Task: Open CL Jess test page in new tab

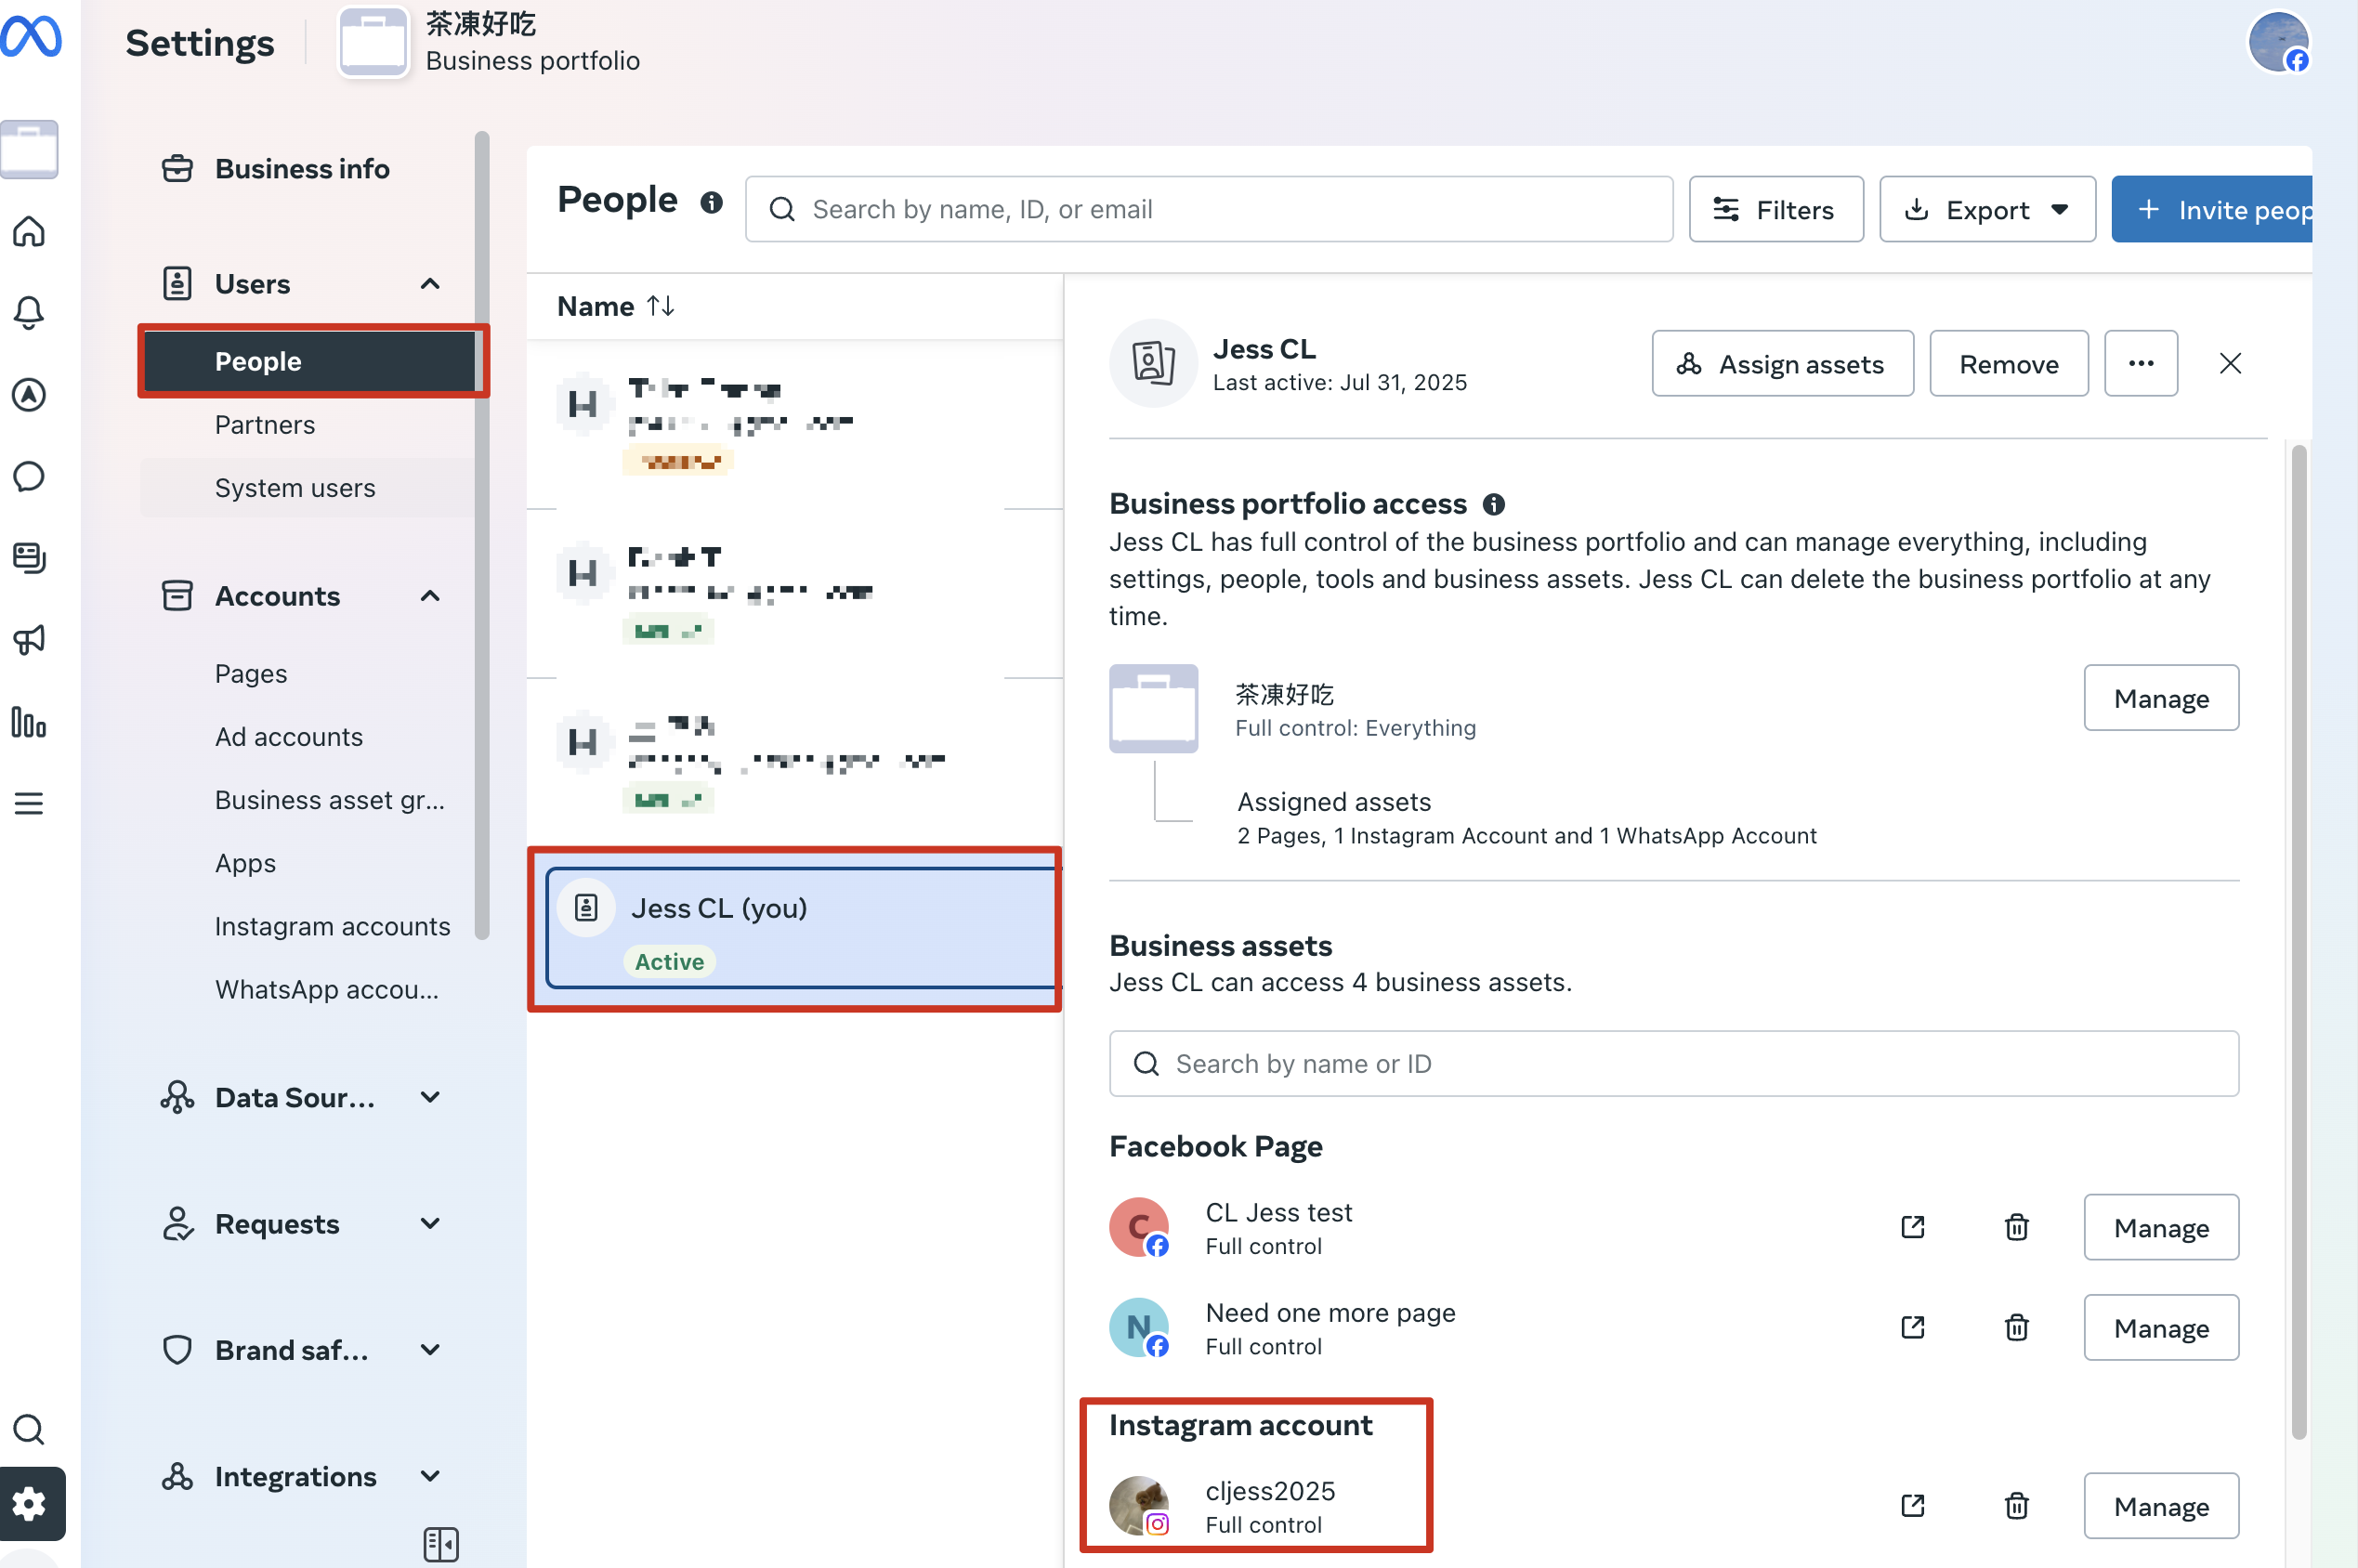Action: [x=1912, y=1227]
